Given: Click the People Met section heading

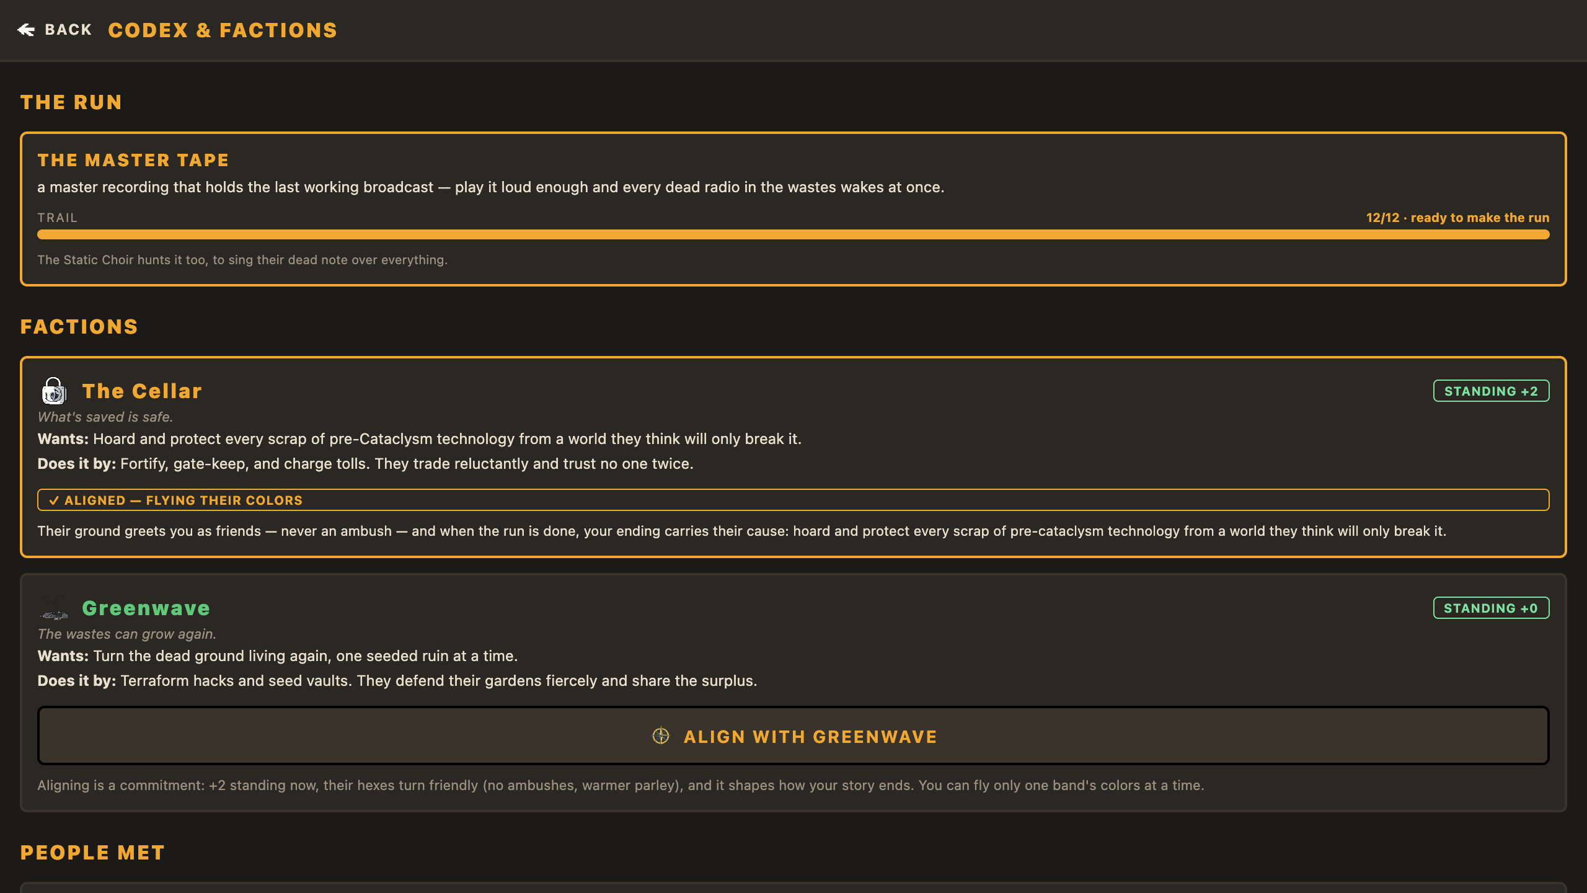Looking at the screenshot, I should click(x=92, y=853).
